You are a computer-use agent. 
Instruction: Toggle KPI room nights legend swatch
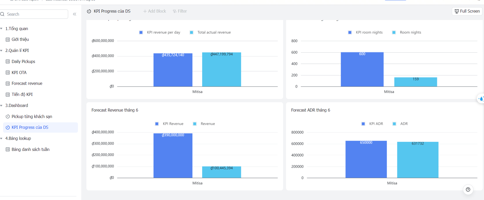pos(350,32)
